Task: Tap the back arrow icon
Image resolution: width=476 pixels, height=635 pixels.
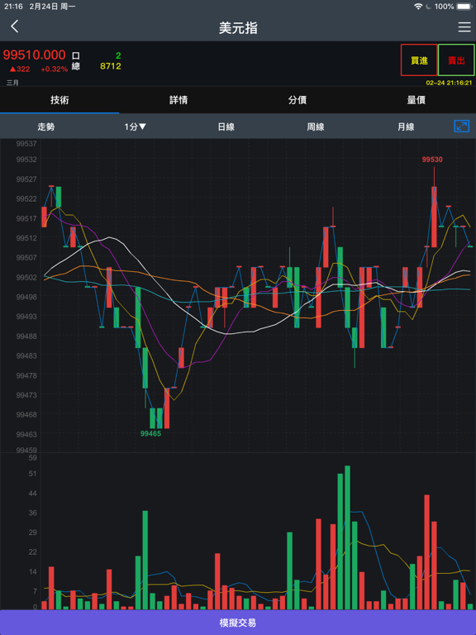Action: point(15,26)
